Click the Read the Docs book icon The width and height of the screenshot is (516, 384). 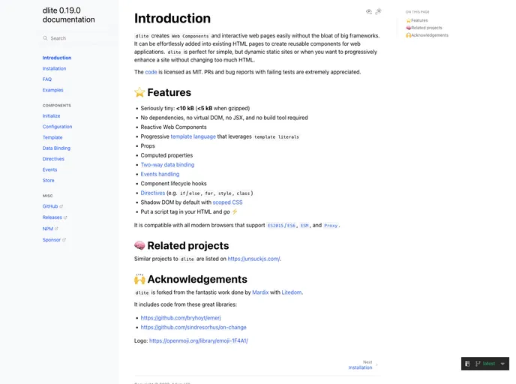click(467, 364)
